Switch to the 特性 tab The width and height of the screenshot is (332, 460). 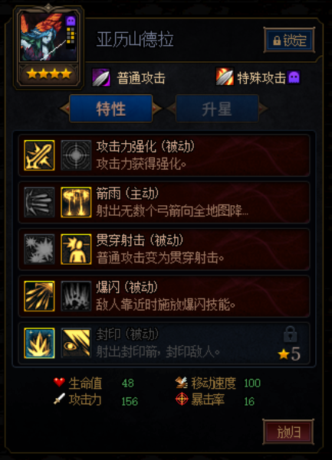(110, 109)
